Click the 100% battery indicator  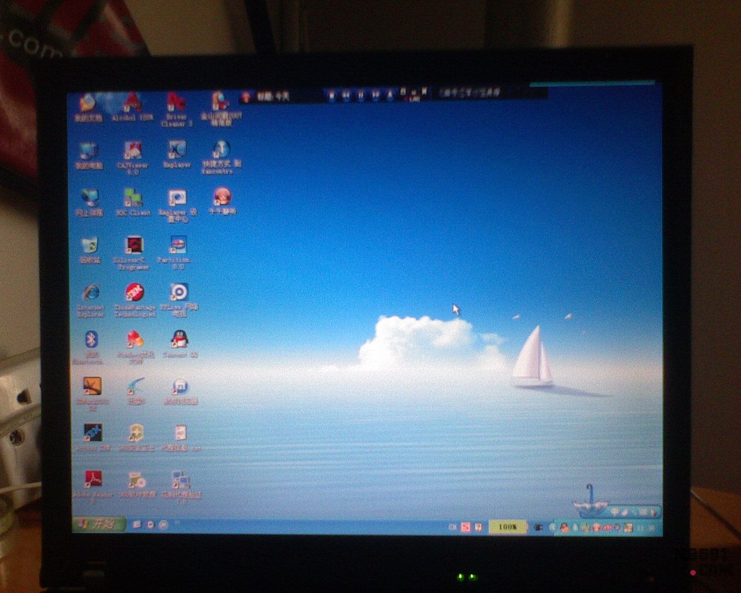click(507, 527)
